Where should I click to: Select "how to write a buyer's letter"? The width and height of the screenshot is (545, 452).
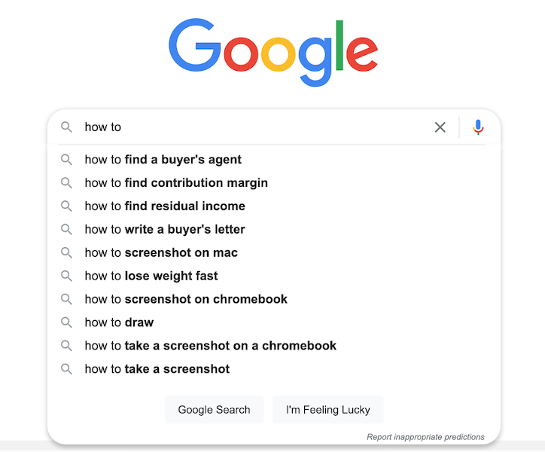click(165, 229)
